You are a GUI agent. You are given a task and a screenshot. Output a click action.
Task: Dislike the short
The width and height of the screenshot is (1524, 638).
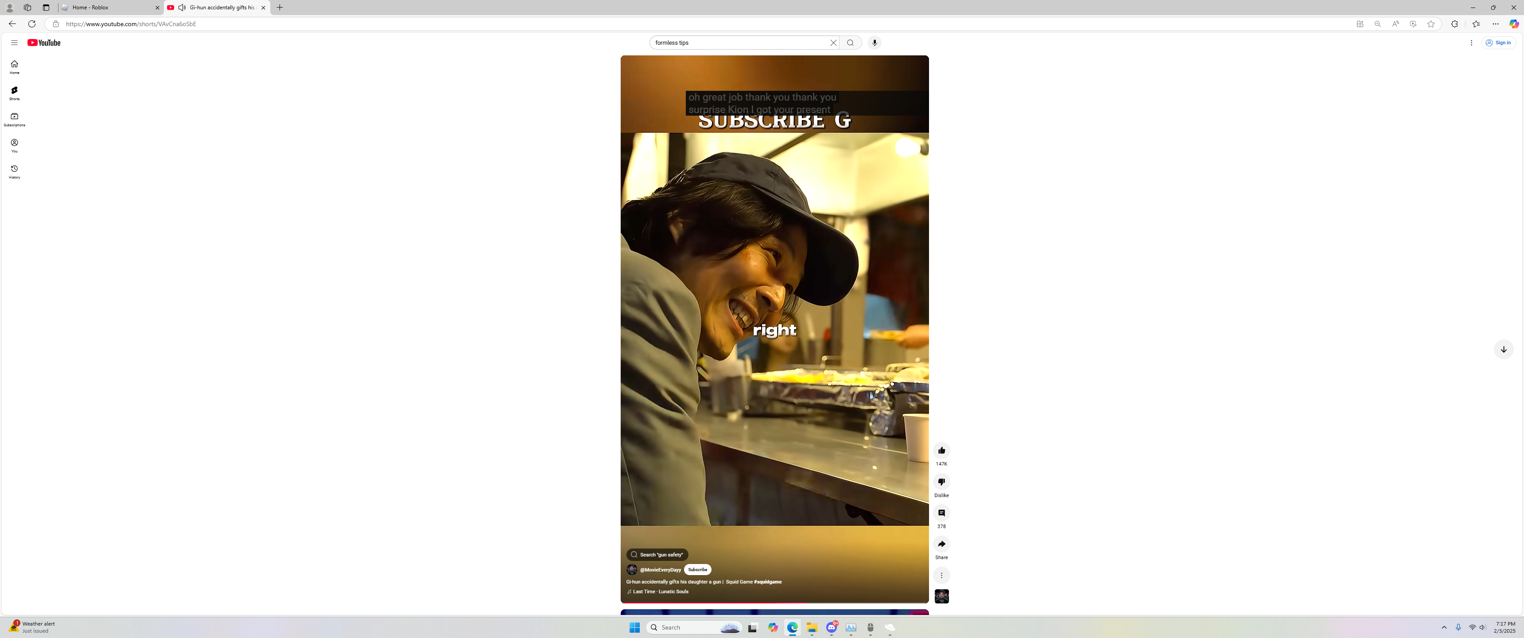[941, 482]
